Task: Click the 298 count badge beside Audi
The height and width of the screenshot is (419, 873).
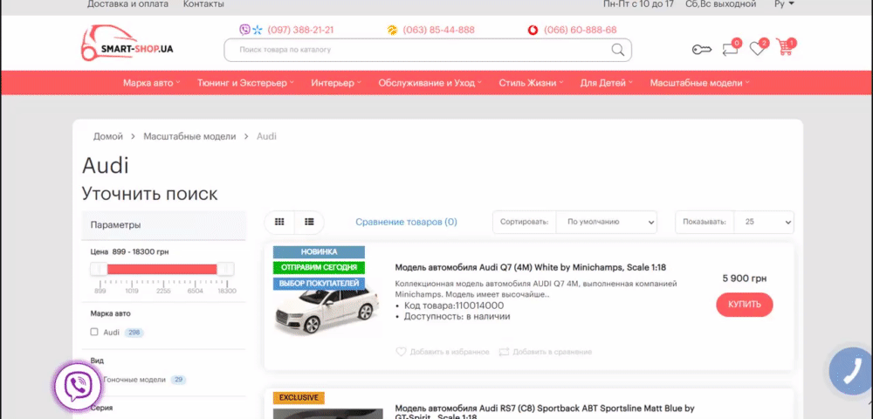Action: (134, 333)
